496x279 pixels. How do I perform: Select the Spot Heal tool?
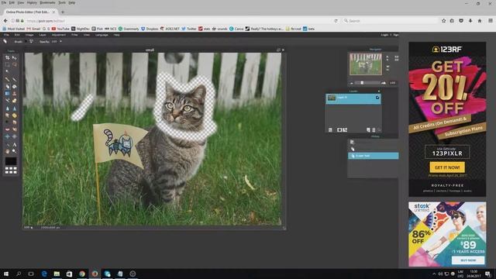(14, 129)
